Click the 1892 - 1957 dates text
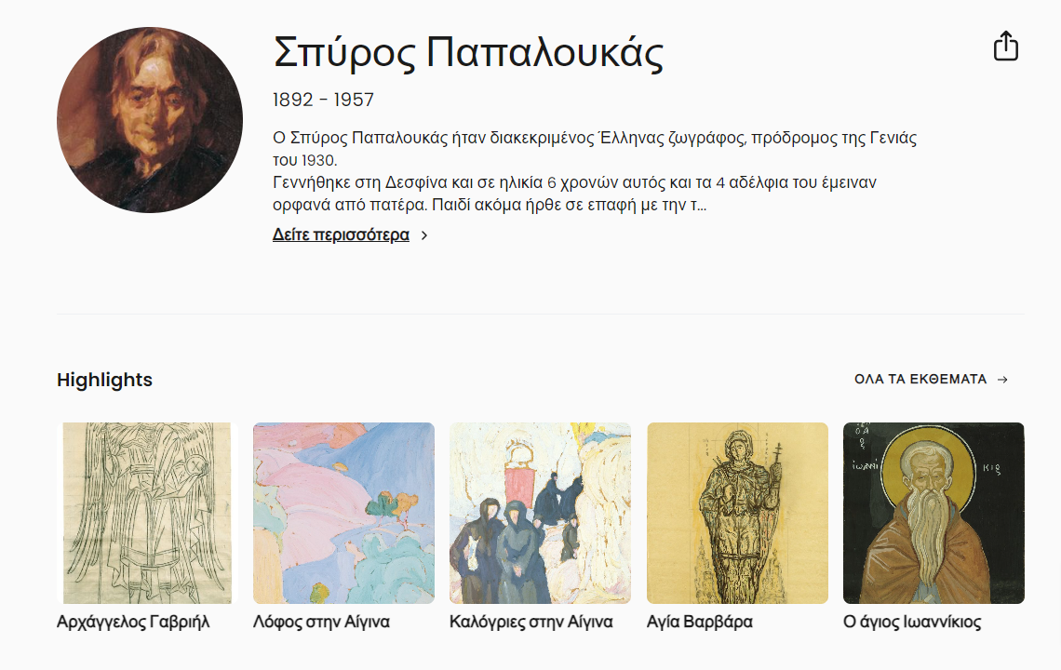Screen dimensions: 1061x670 pyautogui.click(x=324, y=100)
